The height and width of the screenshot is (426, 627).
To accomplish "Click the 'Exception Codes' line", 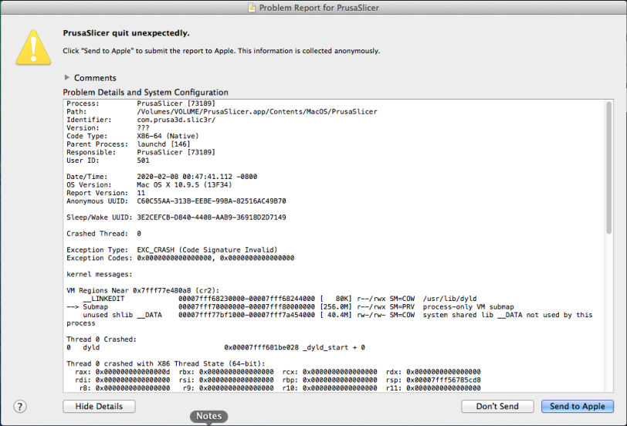I will coord(181,259).
